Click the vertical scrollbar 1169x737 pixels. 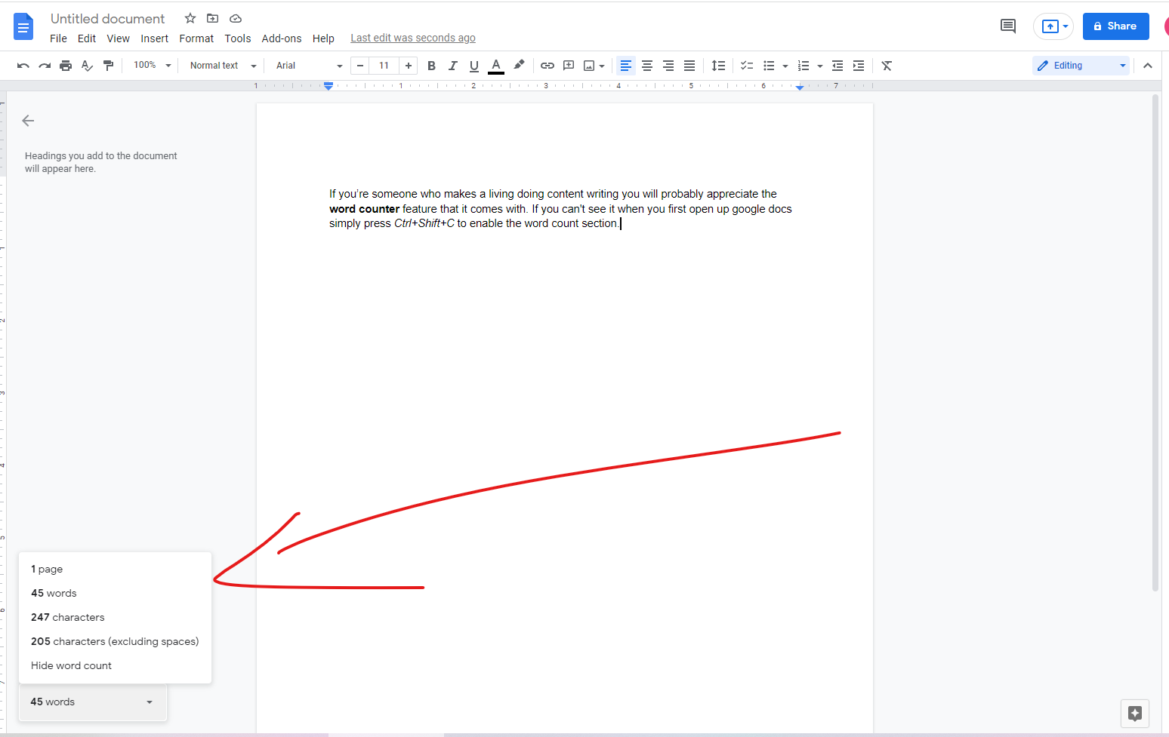point(1155,343)
